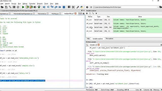Re-run last script icon
The image size is (162, 91).
click(x=39, y=7)
